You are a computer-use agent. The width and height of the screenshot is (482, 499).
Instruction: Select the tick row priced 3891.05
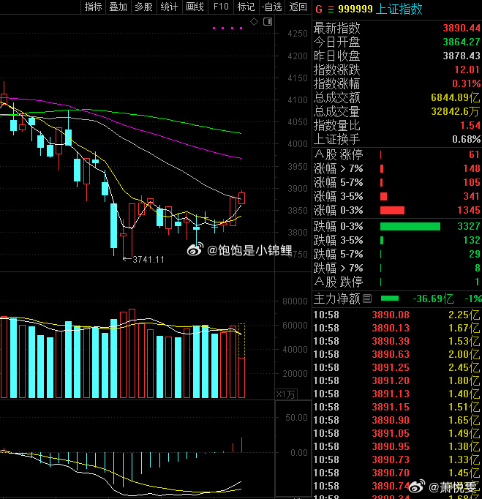coord(396,433)
